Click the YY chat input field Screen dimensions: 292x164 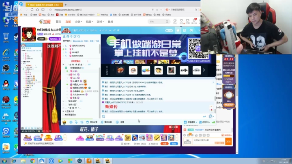(154, 117)
